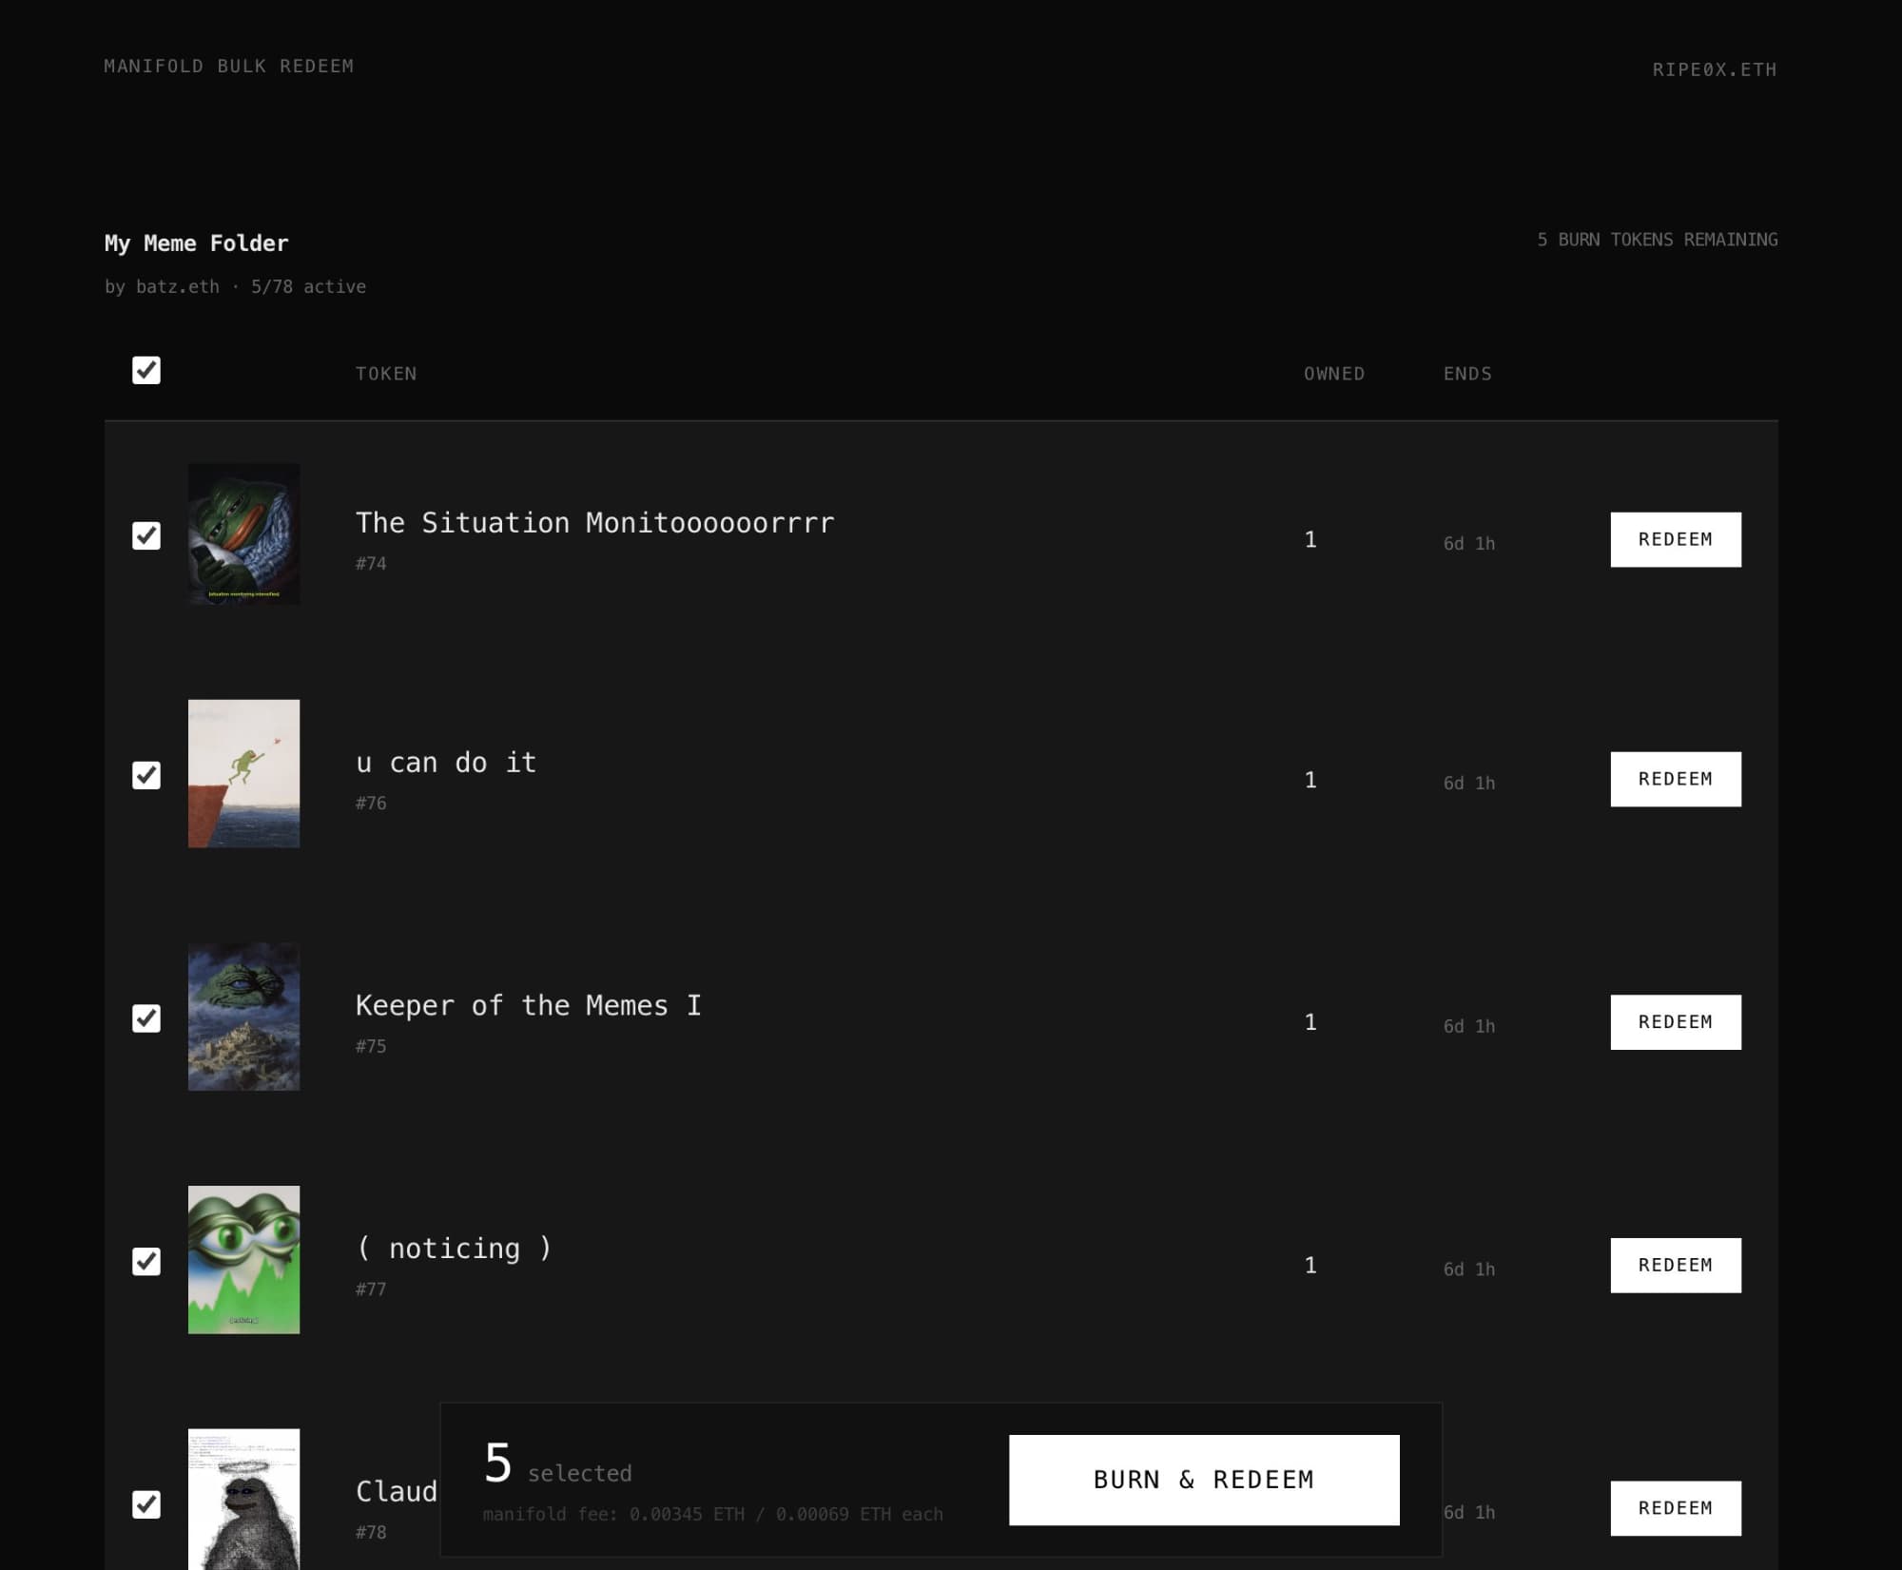
Task: Open the u can do it frog thumbnail
Action: [x=243, y=773]
